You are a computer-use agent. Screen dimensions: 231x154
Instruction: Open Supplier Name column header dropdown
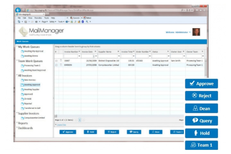pos(118,52)
